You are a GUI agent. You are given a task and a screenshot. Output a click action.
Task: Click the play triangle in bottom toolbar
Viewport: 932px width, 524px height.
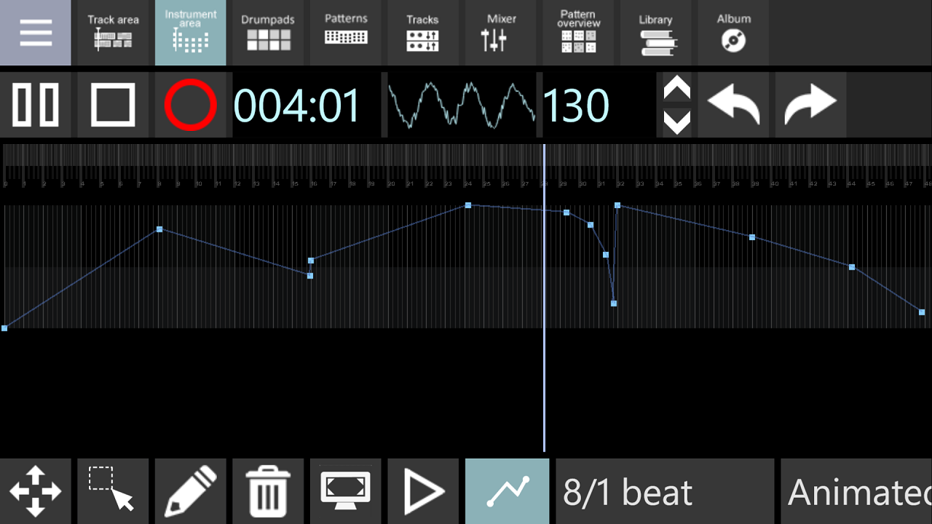pyautogui.click(x=424, y=491)
